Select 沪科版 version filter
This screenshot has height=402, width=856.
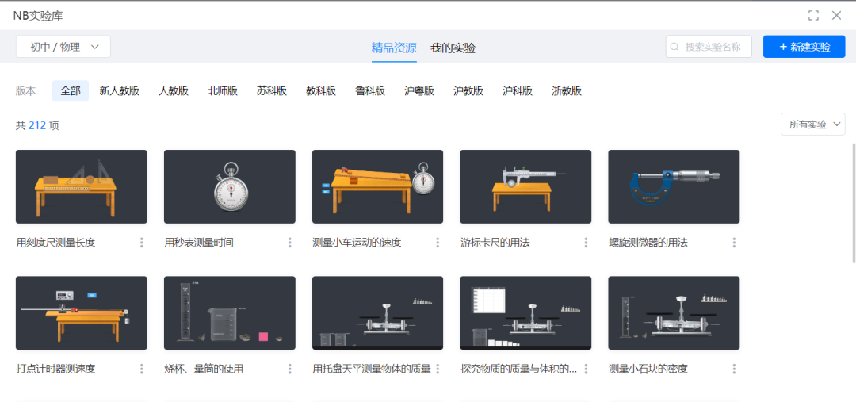pyautogui.click(x=518, y=90)
